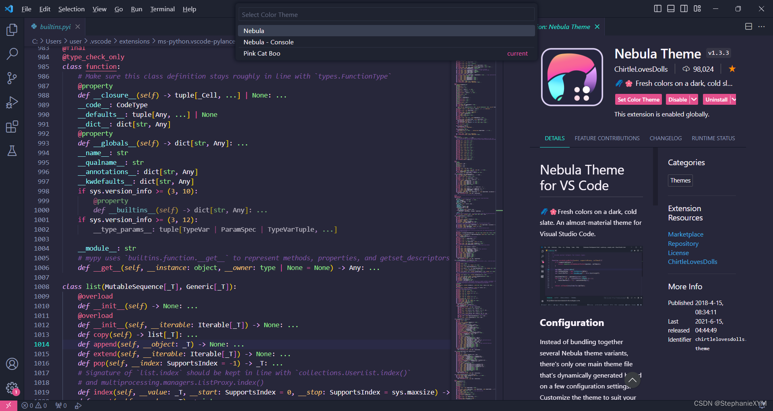Viewport: 773px width, 411px height.
Task: Click the .vscode breadcrumb segment
Action: click(x=100, y=41)
